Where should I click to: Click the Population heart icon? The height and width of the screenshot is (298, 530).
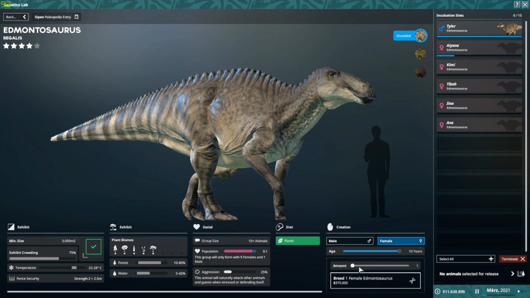point(198,251)
